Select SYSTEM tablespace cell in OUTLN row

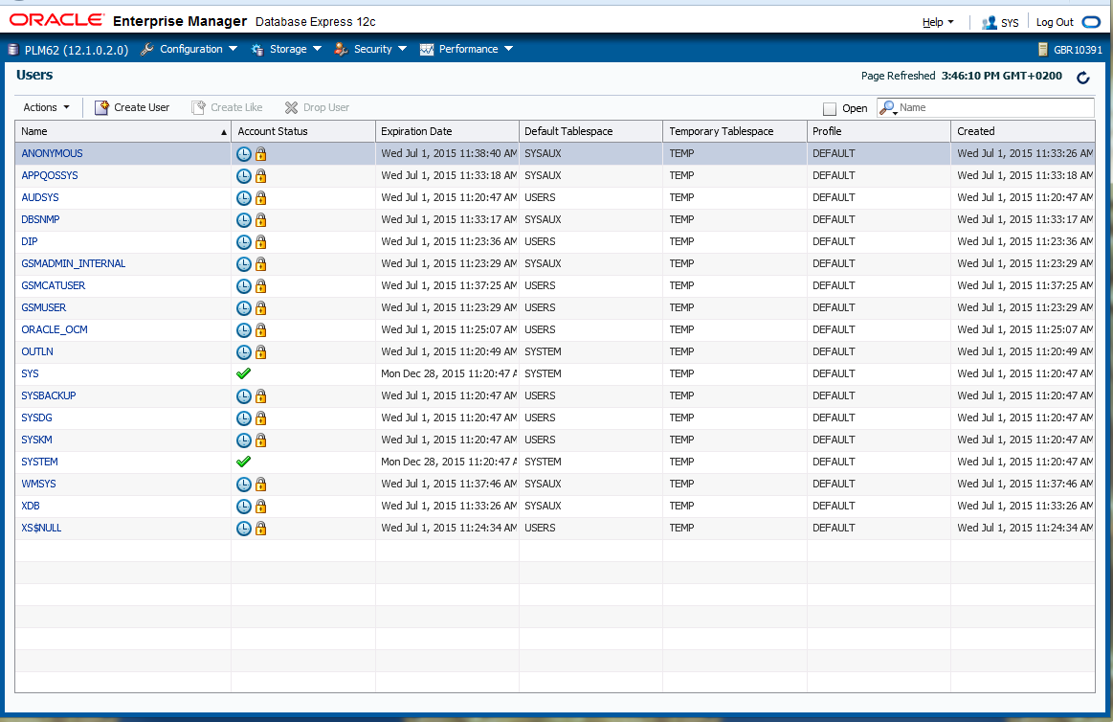pyautogui.click(x=590, y=352)
